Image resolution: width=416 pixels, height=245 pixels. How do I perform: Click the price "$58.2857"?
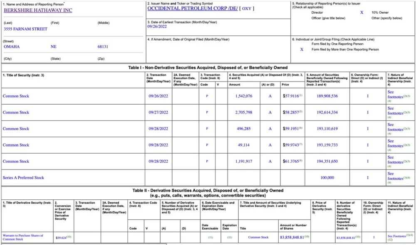point(291,112)
